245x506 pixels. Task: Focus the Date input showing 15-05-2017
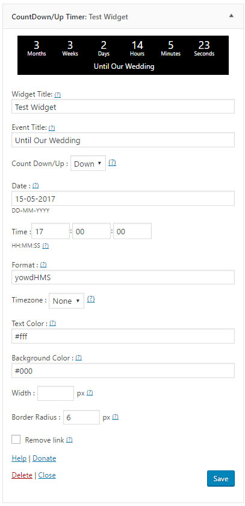pos(123,199)
